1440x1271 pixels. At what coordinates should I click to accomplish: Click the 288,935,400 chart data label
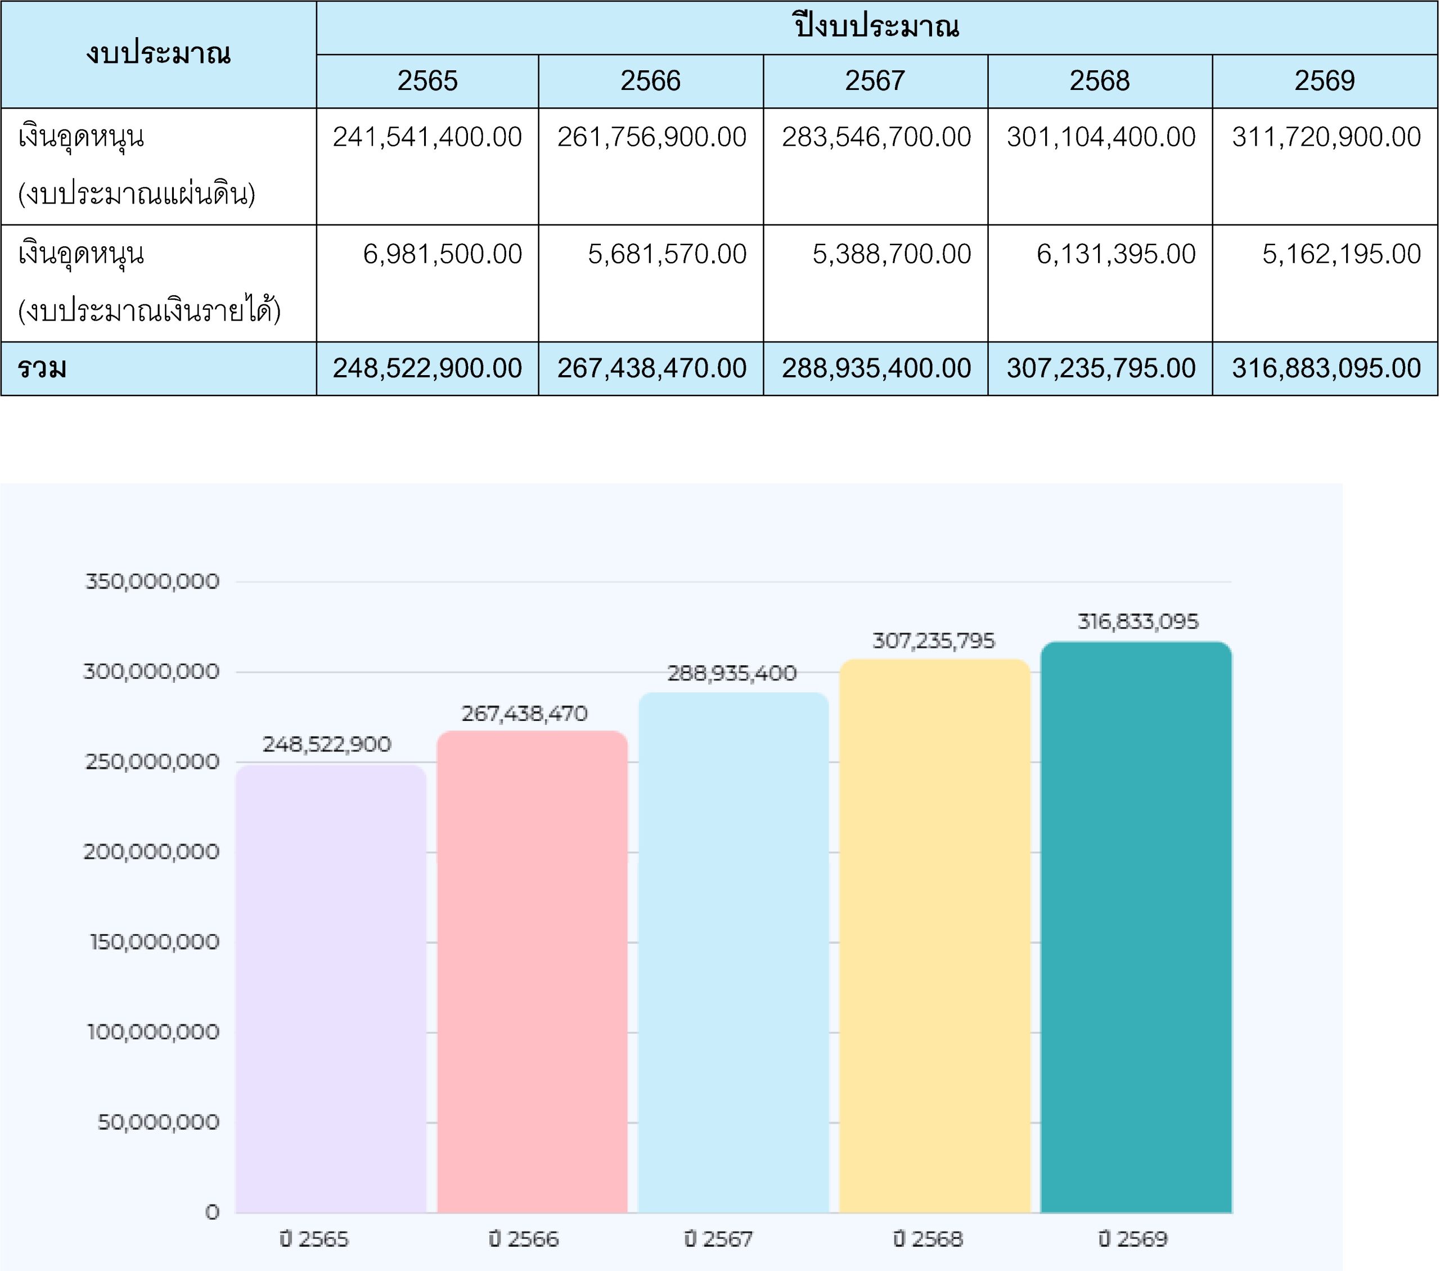click(x=732, y=674)
